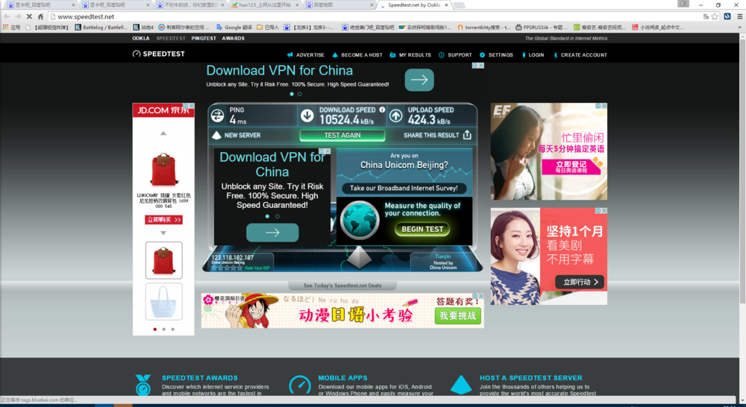Click the BEGIN TEST button
Viewport: 746px width, 407px height.
click(x=422, y=229)
